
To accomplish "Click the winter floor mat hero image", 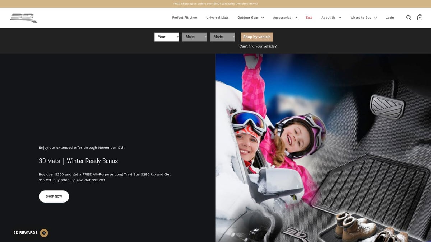I will point(323,148).
